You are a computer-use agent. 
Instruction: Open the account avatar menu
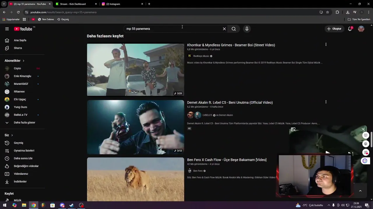[361, 29]
